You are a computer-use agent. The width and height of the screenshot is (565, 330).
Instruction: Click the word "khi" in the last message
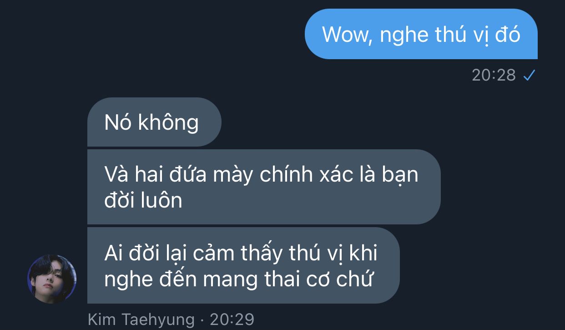[x=363, y=254]
